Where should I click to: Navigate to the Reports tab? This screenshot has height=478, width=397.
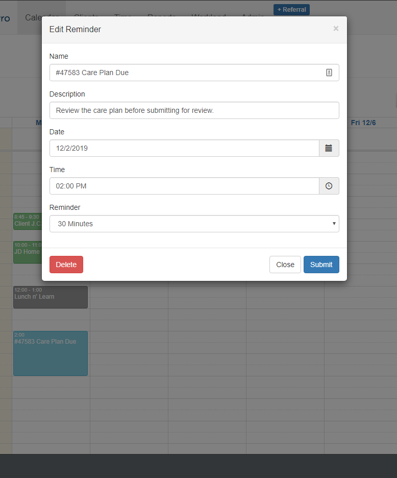click(161, 16)
